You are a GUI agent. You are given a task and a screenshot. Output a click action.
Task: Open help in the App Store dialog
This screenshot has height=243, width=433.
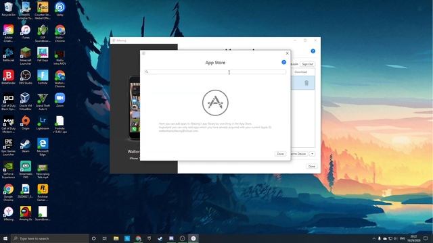tap(283, 62)
